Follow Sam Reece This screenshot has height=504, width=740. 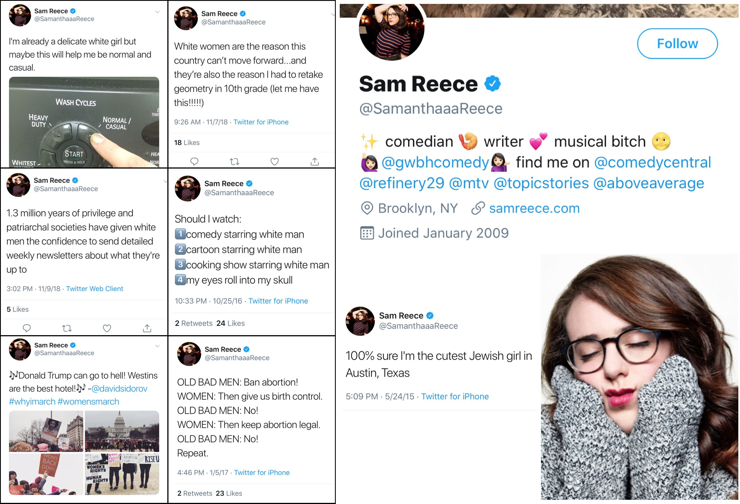[x=677, y=44]
